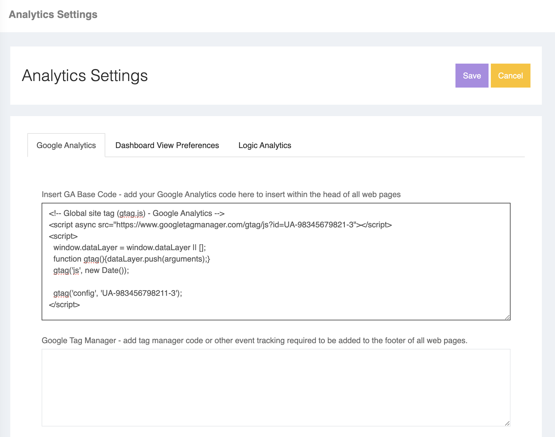Open the Logic Analytics tab

(x=265, y=145)
